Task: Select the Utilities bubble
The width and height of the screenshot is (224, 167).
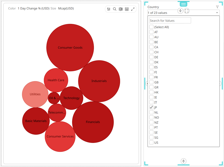Action: (35, 94)
